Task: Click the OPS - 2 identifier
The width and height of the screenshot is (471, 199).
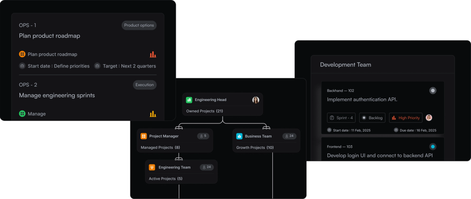Action: pos(28,85)
